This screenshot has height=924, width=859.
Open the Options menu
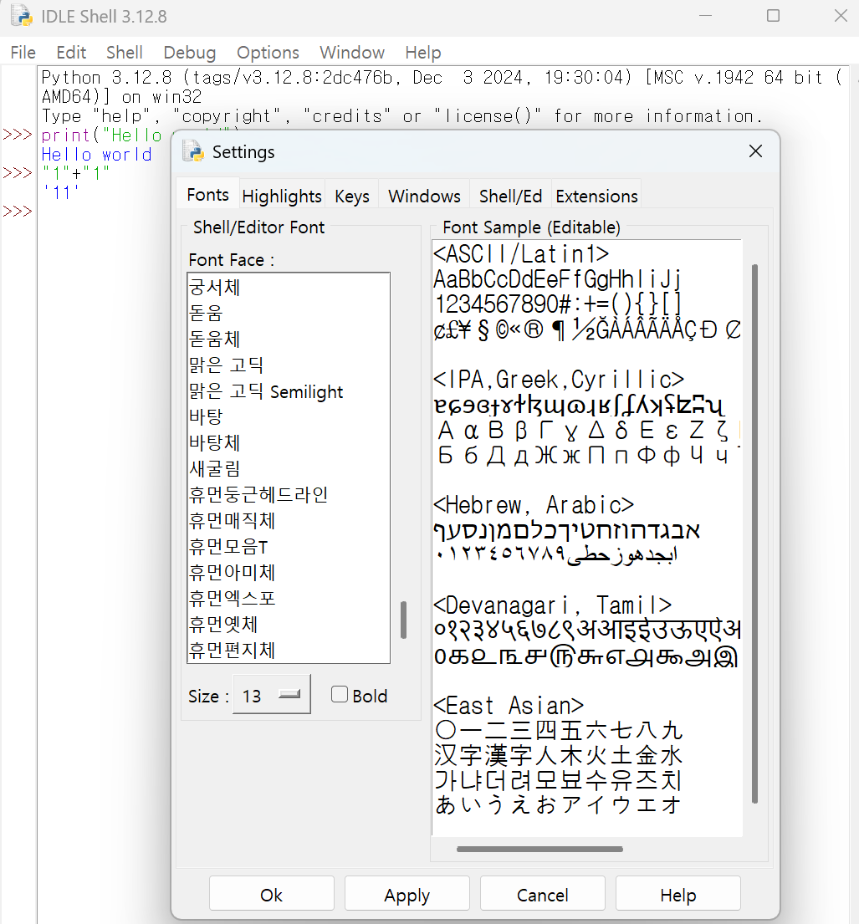coord(268,53)
